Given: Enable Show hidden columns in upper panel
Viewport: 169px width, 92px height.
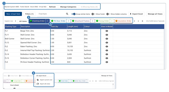Looking at the screenshot, I should 108,14.
